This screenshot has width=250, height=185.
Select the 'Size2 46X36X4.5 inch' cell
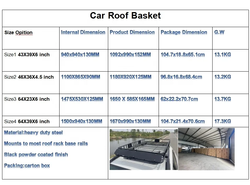[x=31, y=82]
